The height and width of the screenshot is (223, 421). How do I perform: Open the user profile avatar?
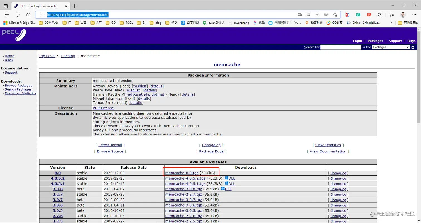pyautogui.click(x=403, y=15)
